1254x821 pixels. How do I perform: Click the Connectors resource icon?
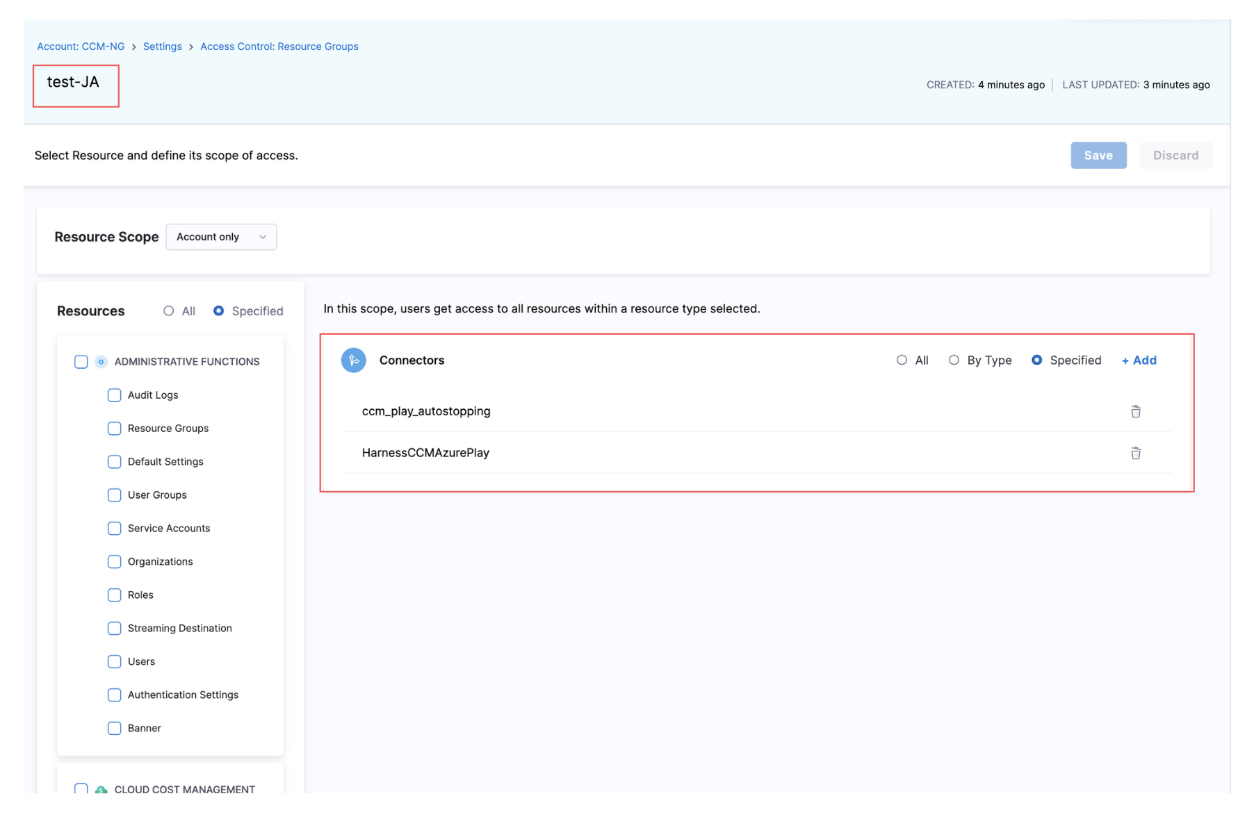point(353,360)
